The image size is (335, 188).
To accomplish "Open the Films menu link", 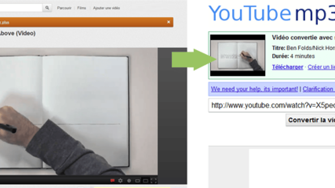I will coord(82,8).
